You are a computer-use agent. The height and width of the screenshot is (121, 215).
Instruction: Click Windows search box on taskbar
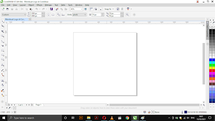click(35, 118)
